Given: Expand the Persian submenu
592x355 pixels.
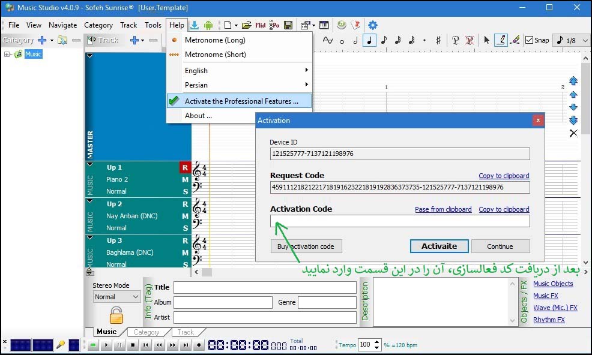Looking at the screenshot, I should tap(240, 85).
